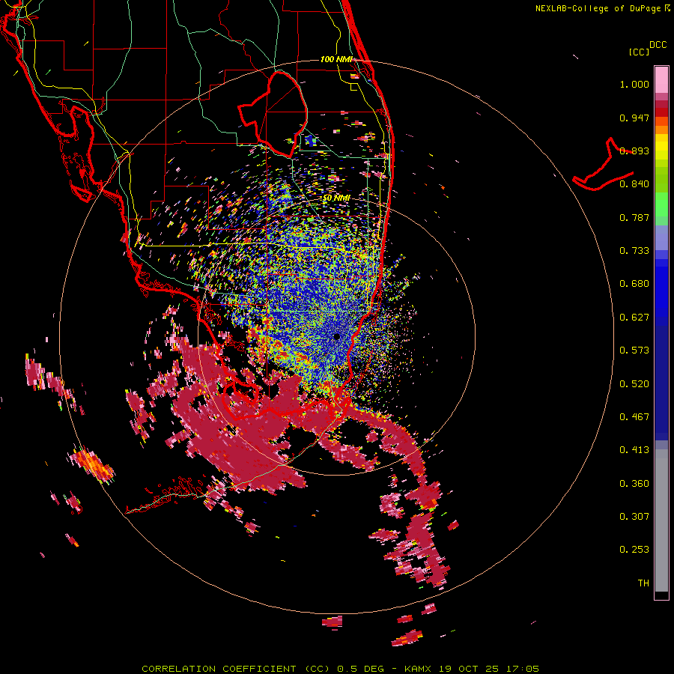Click the 0.520 legend value
674x674 pixels.
coord(634,384)
